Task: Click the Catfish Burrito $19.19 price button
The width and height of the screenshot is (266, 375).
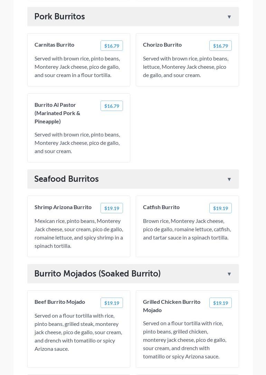Action: 220,208
